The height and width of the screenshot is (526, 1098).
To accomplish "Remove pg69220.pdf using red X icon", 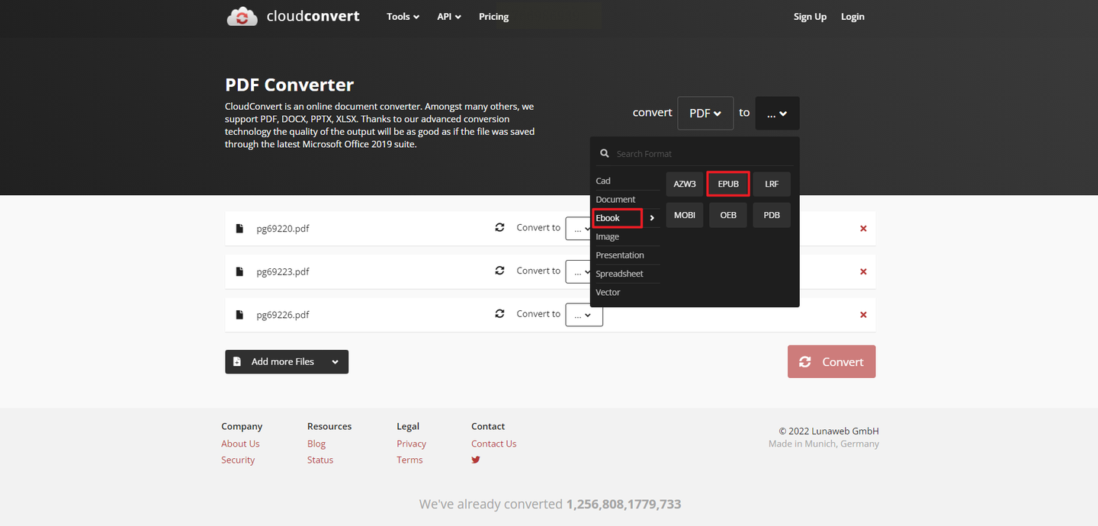I will [863, 229].
